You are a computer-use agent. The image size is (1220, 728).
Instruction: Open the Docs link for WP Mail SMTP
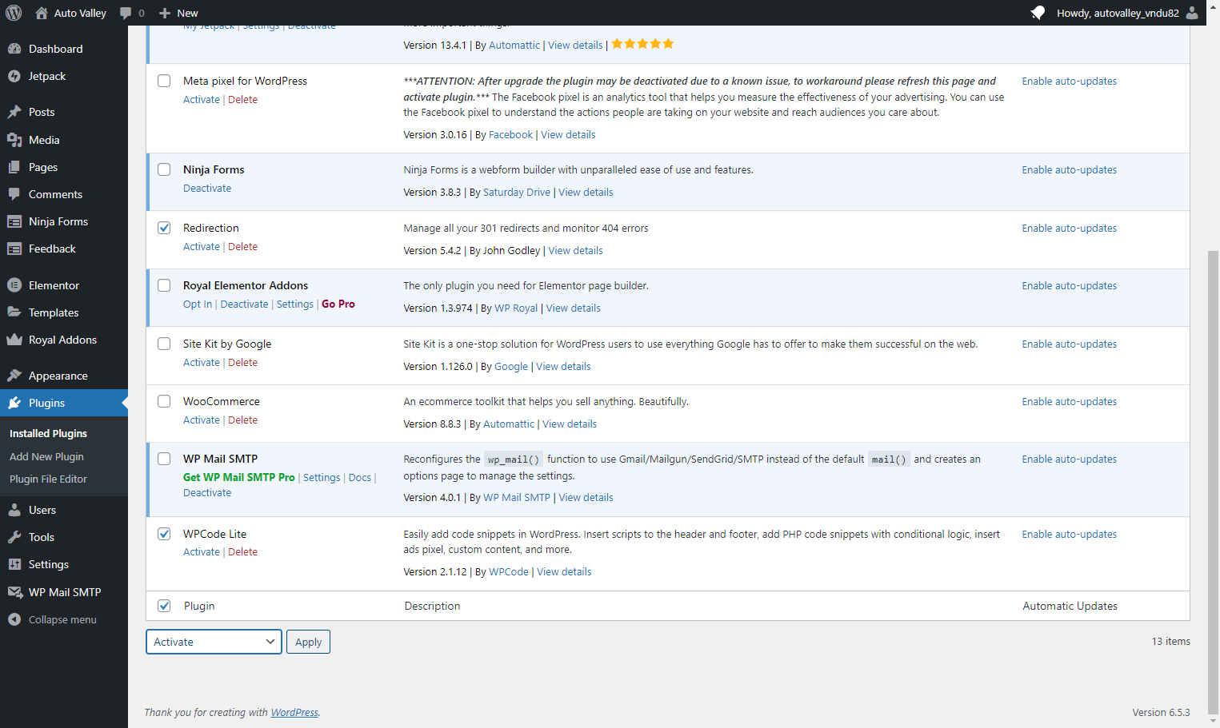(x=360, y=478)
